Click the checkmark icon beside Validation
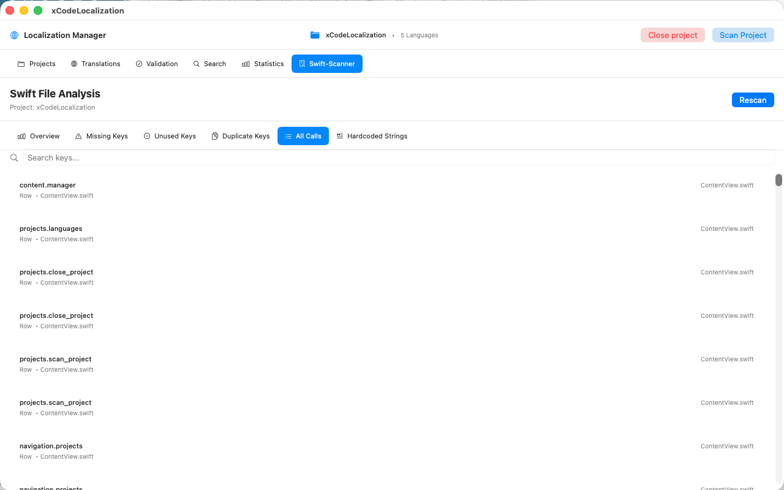Screen dimensions: 784x490 138,64
